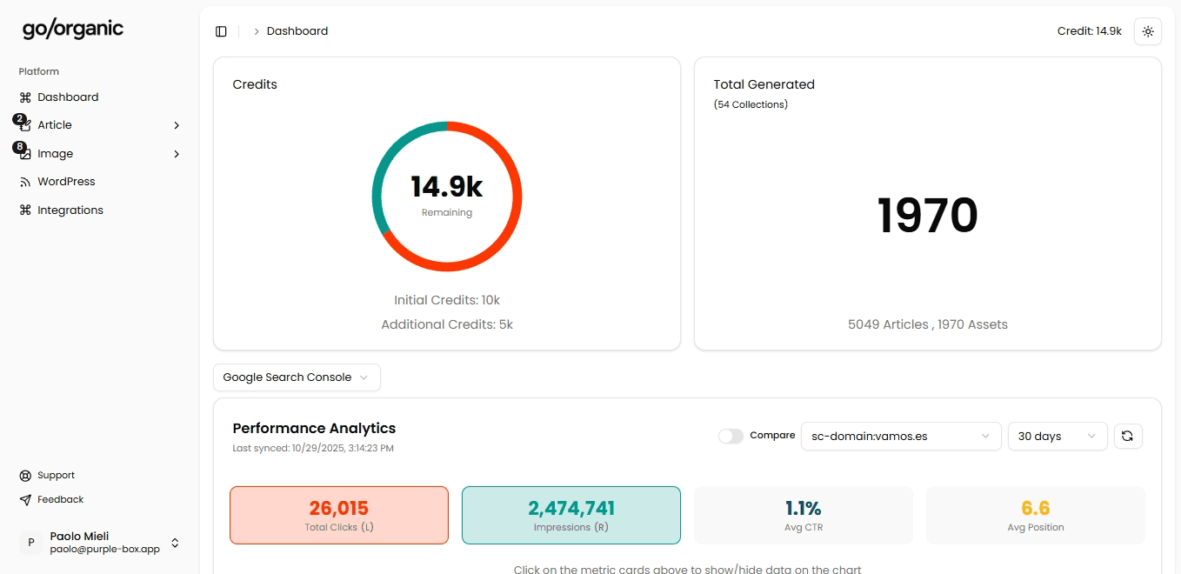Viewport: 1181px width, 574px height.
Task: Click the Avg Position metric card
Action: pos(1035,515)
